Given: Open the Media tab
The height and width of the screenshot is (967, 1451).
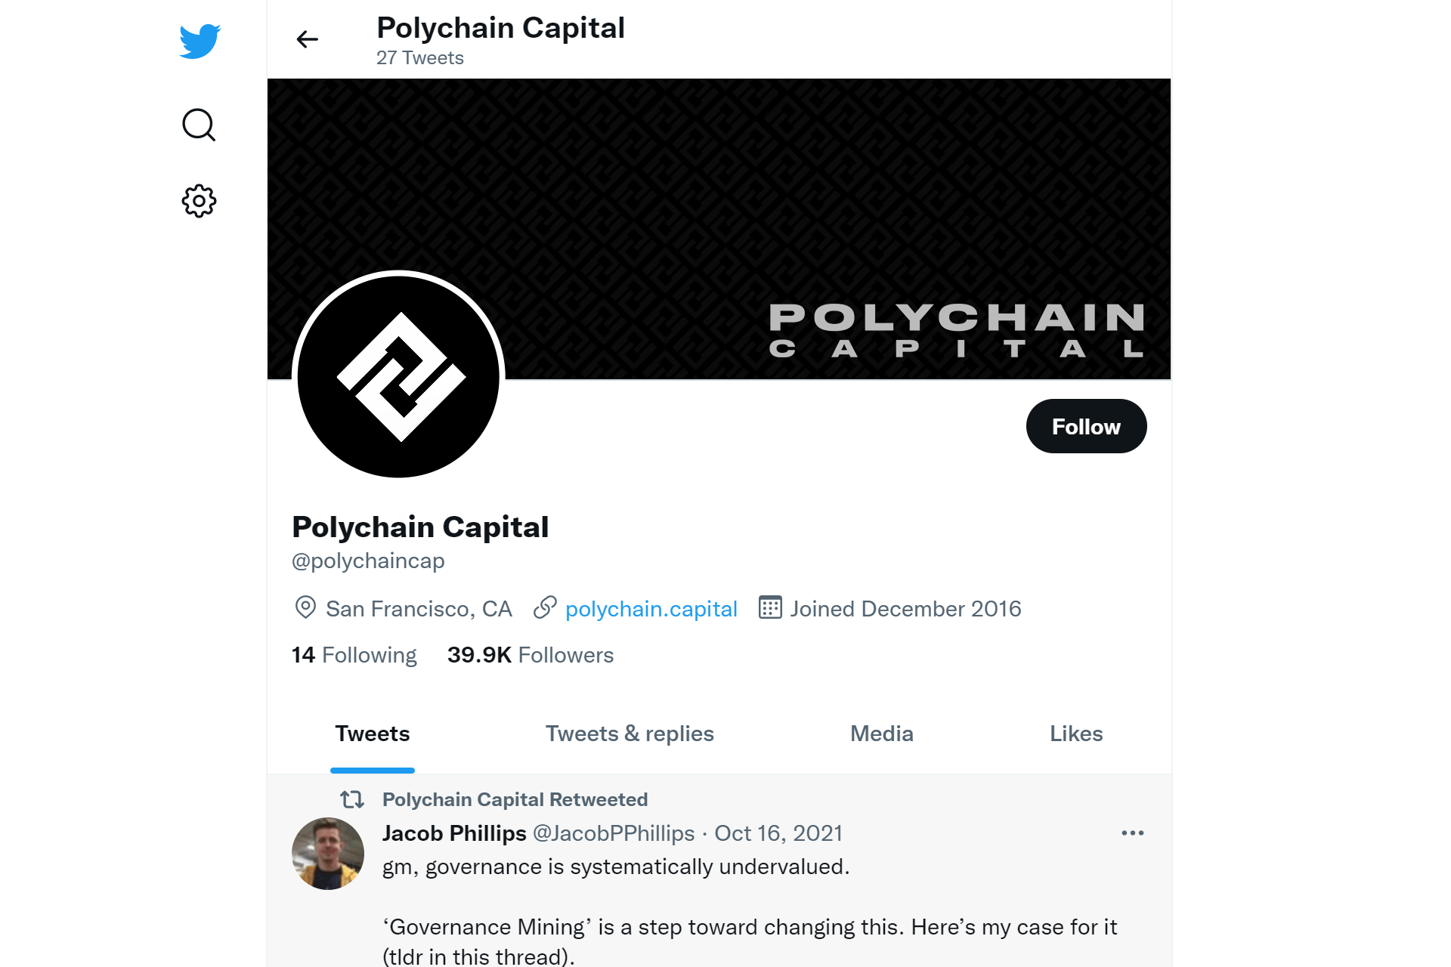Looking at the screenshot, I should (881, 734).
